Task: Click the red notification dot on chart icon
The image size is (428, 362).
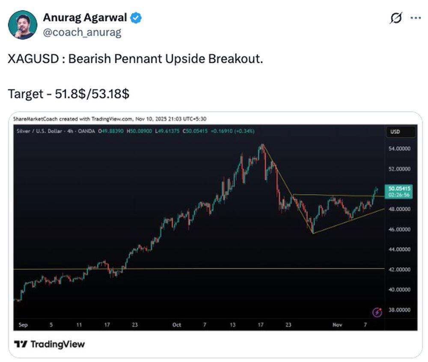Action: pyautogui.click(x=380, y=309)
